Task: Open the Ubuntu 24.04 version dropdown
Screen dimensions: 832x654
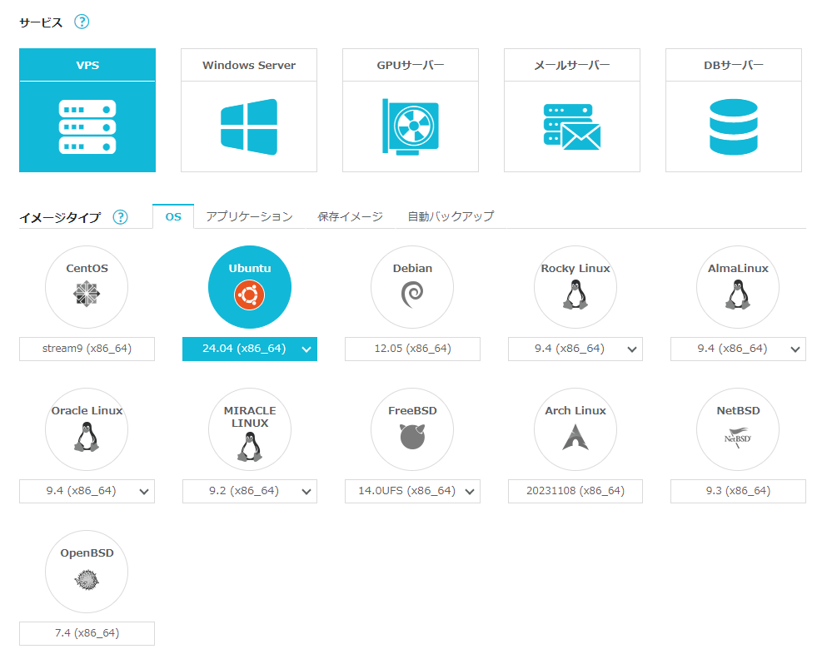Action: (249, 349)
